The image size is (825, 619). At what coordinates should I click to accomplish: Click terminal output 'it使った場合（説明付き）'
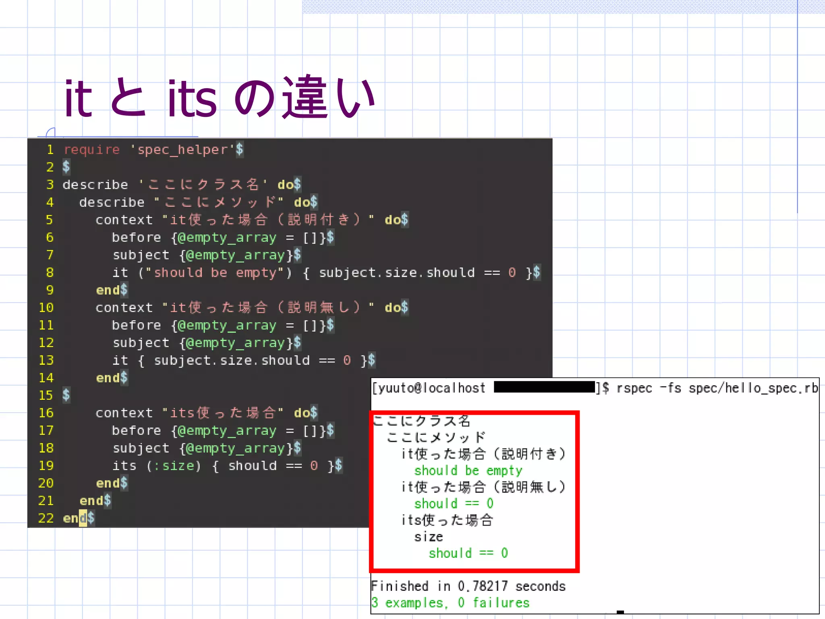click(x=484, y=454)
